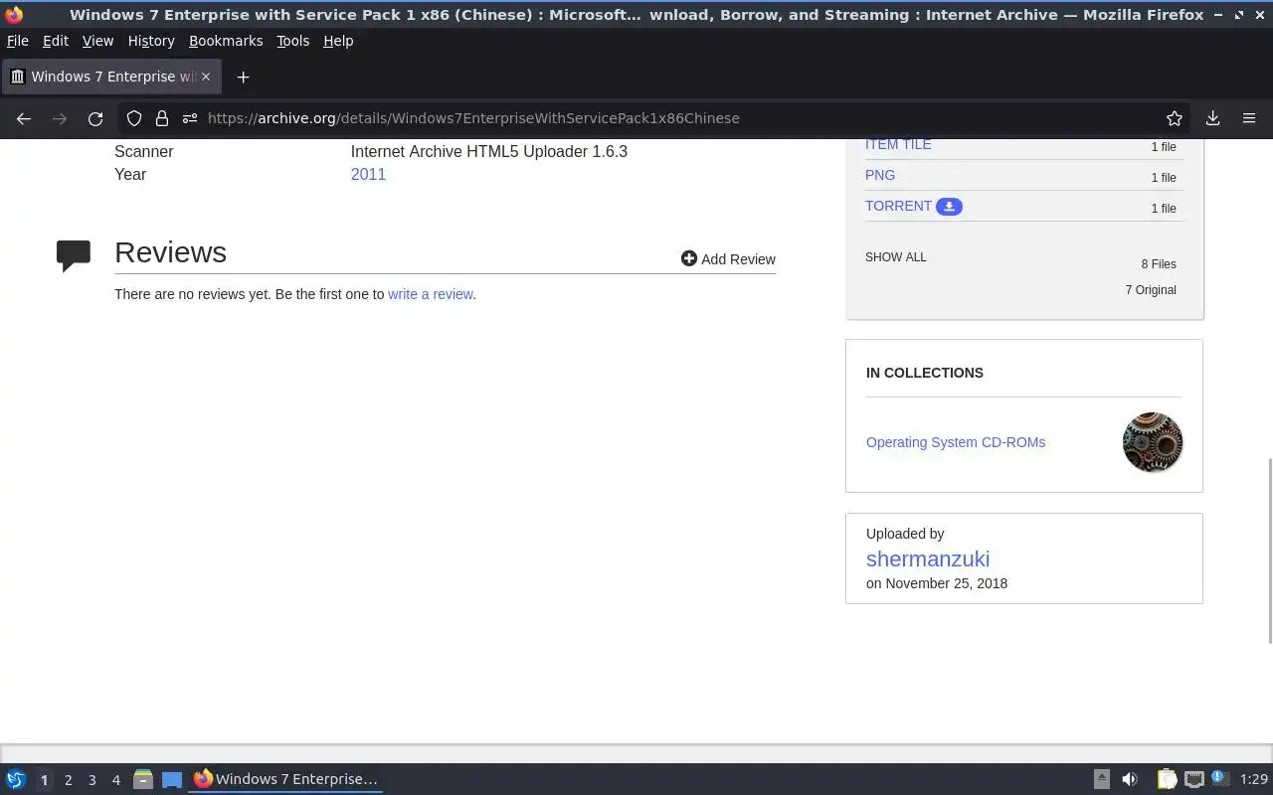
Task: Open the network status tray icon
Action: click(x=1194, y=779)
